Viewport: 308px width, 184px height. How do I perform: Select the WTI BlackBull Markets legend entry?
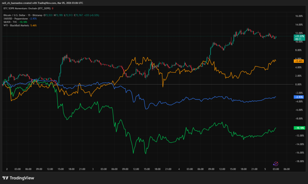(17, 25)
